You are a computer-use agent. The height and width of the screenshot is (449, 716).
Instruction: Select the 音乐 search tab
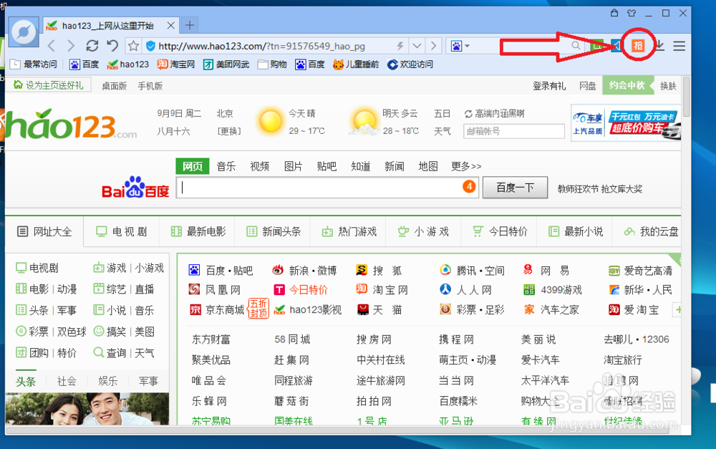click(226, 166)
